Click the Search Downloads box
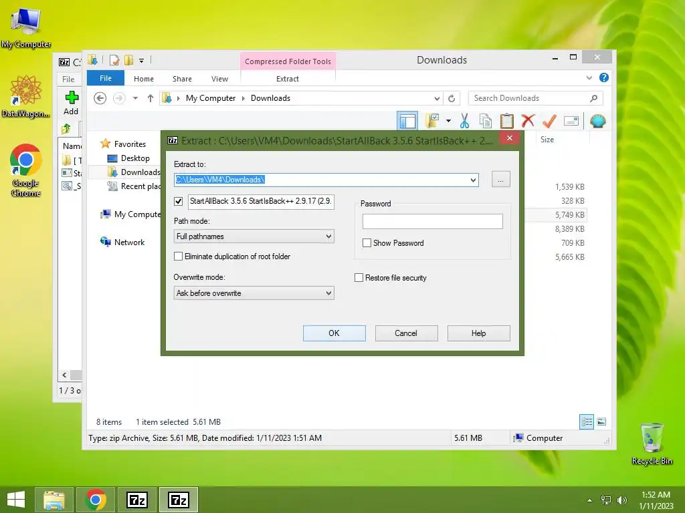 click(530, 98)
